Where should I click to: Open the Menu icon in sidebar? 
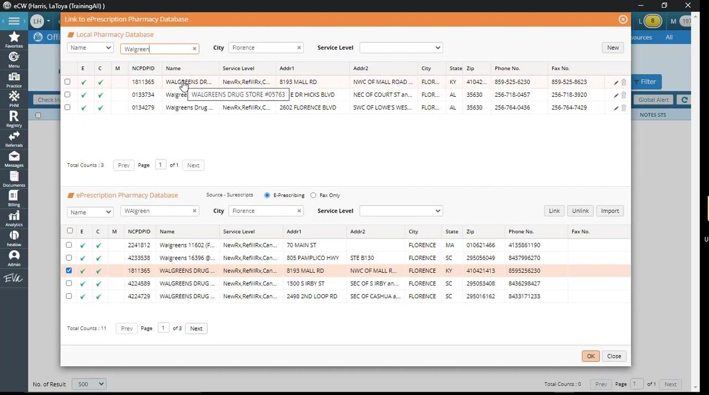click(x=14, y=60)
